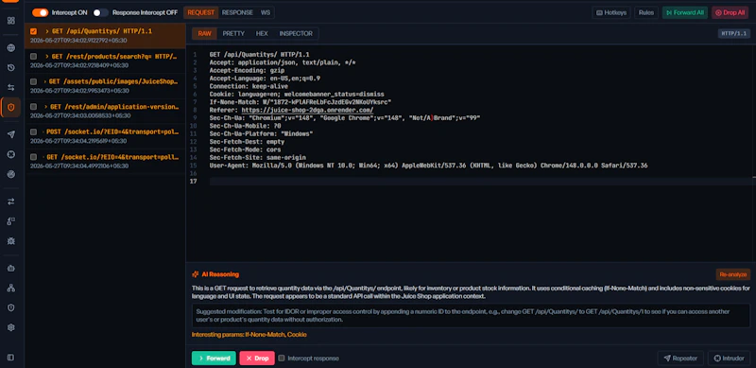This screenshot has width=756, height=368.
Task: Turn off the Intercept ON toggle
Action: click(40, 12)
